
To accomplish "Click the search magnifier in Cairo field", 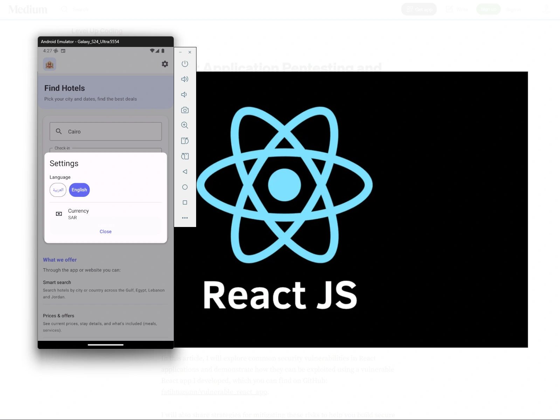I will (59, 131).
